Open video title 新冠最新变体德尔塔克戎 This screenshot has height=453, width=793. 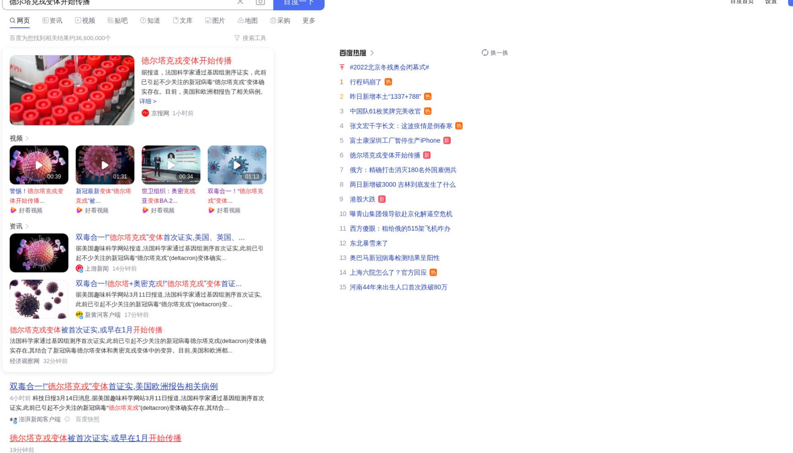[x=103, y=196]
